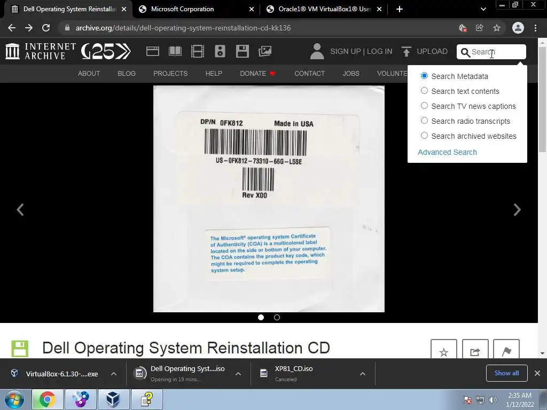Switch to Microsoft Corporation tab
This screenshot has width=547, height=410.
[197, 9]
